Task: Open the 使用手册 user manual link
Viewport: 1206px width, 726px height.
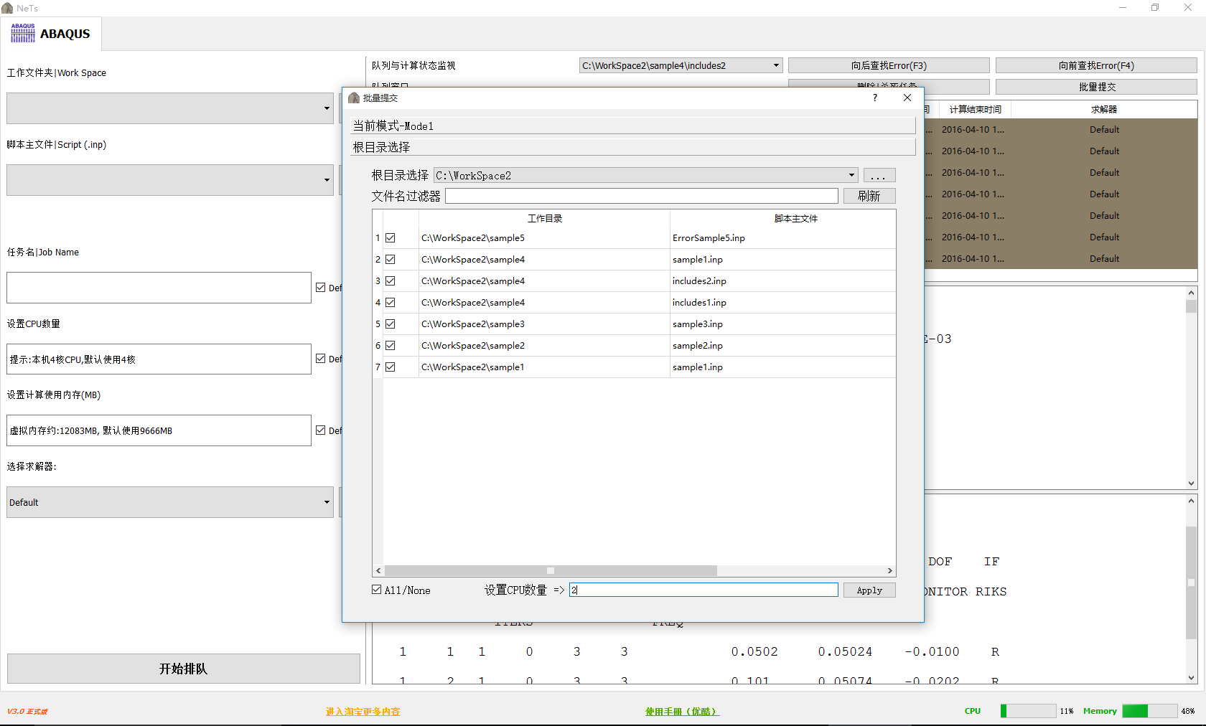Action: [681, 712]
